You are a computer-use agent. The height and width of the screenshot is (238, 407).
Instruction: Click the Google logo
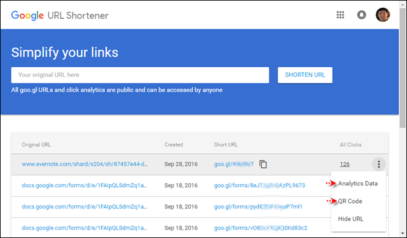[27, 16]
